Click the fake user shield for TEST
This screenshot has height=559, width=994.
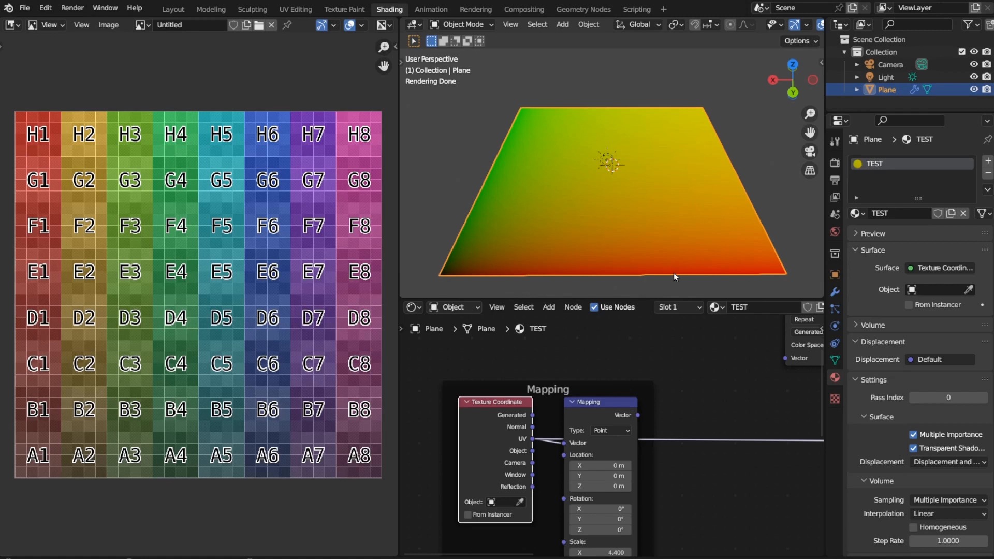pos(939,213)
